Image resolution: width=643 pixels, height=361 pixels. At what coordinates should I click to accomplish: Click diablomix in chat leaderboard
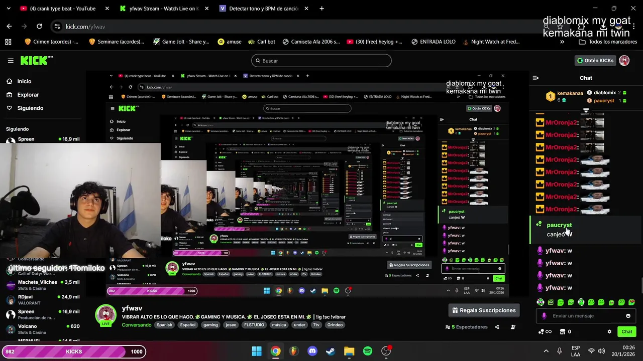(605, 93)
